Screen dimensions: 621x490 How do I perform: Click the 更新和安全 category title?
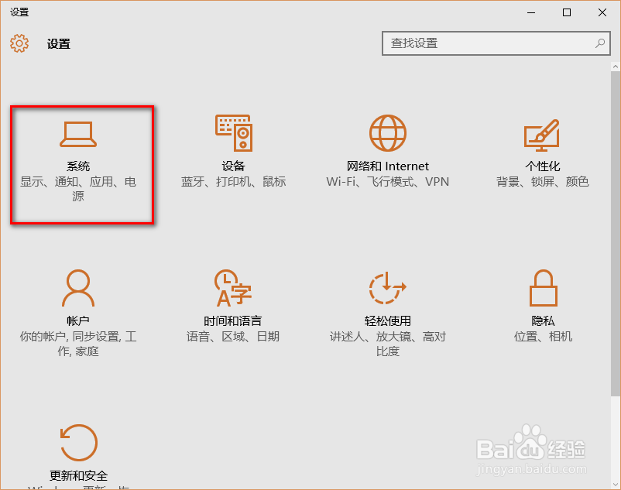(x=78, y=475)
